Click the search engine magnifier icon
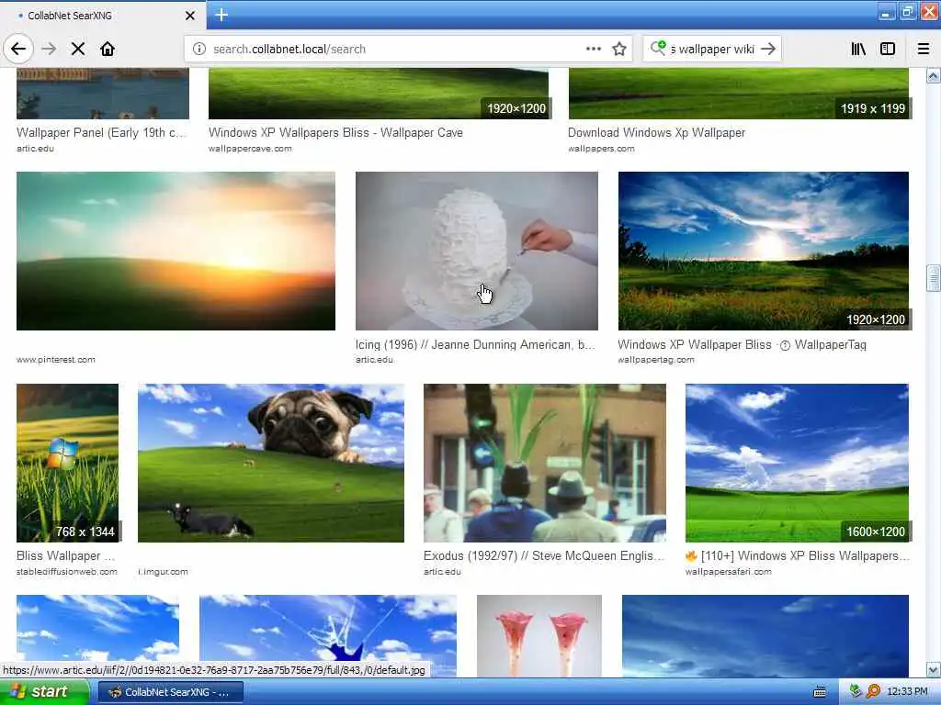Image resolution: width=941 pixels, height=705 pixels. (x=658, y=48)
